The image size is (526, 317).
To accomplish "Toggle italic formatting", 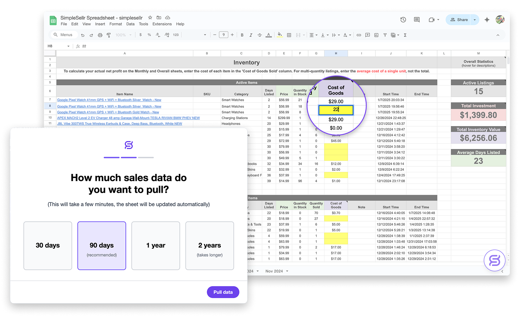I will click(251, 35).
